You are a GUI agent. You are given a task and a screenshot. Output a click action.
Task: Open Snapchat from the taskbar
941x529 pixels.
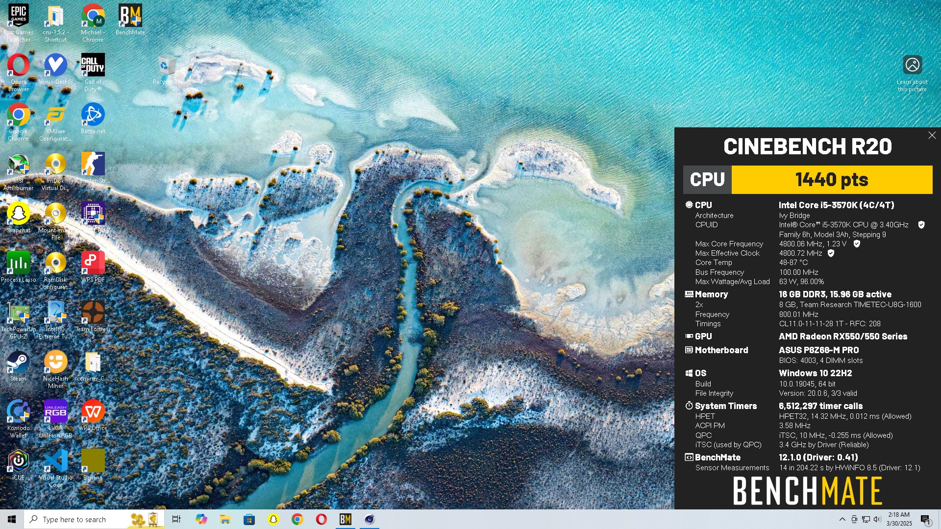click(x=273, y=519)
